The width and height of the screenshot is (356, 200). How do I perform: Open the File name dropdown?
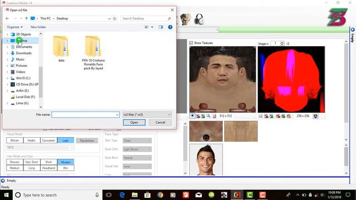(117, 115)
